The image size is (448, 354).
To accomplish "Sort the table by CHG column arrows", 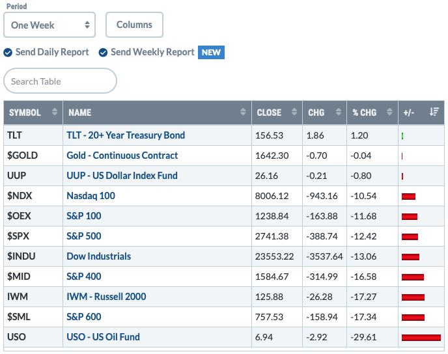I will (339, 112).
